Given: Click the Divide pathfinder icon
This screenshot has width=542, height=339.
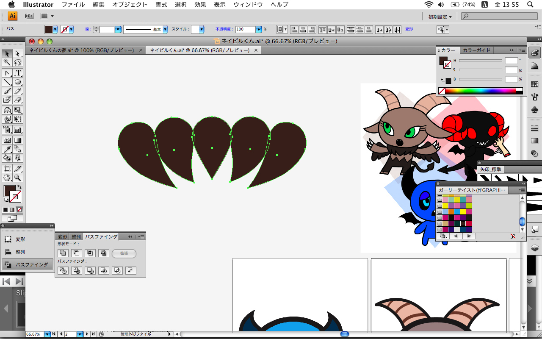Looking at the screenshot, I should pos(63,270).
